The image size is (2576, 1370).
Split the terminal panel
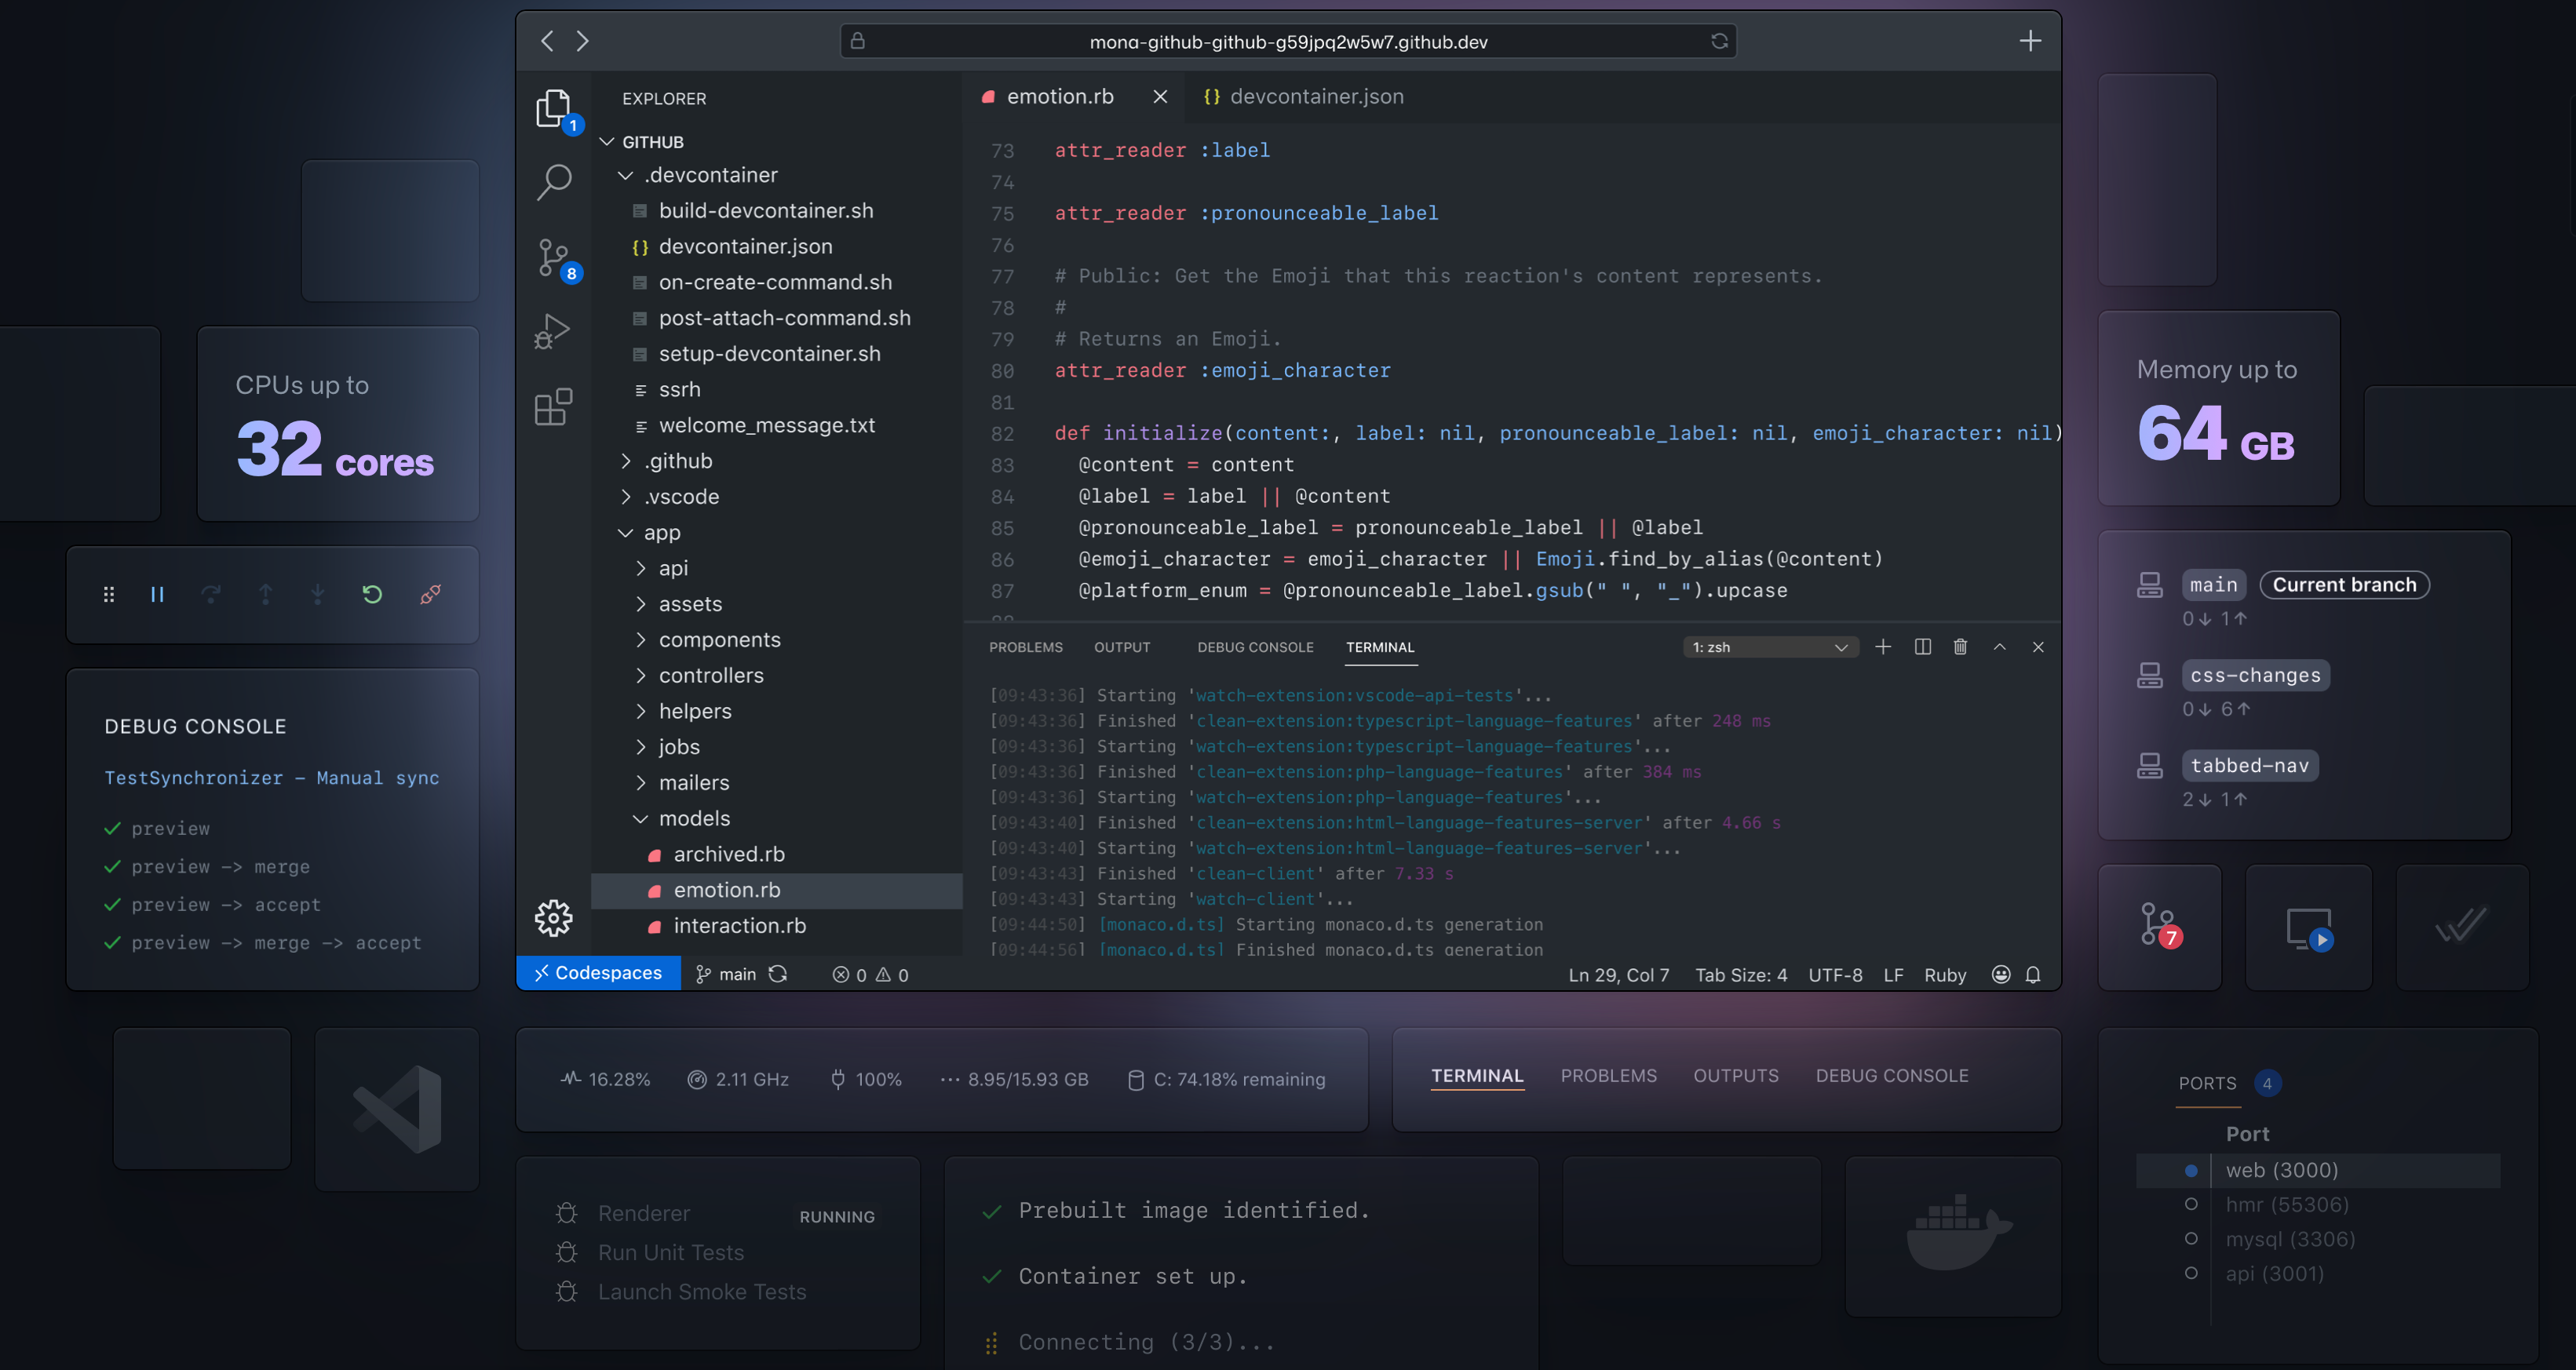coord(1922,647)
